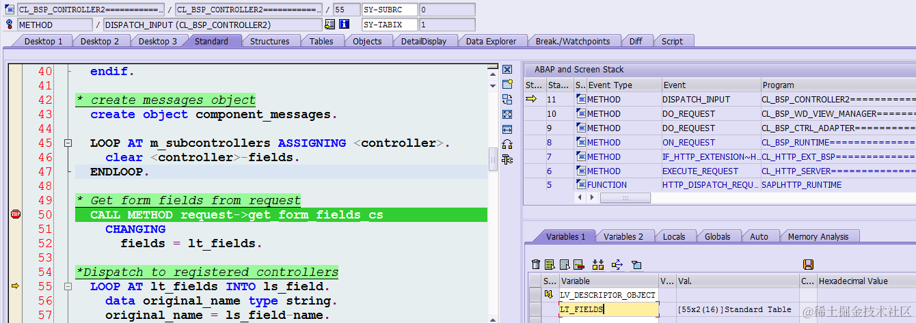
Task: Click the trash icon in Variables toolbar
Action: [x=536, y=264]
